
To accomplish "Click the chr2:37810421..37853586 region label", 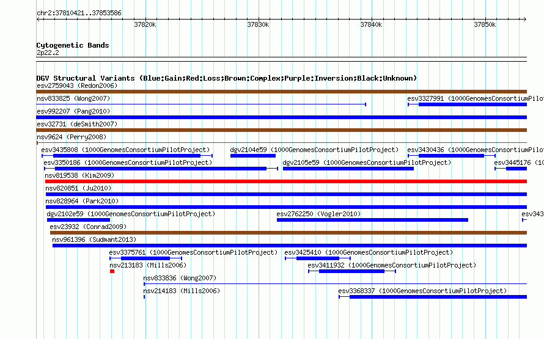I will pos(79,13).
